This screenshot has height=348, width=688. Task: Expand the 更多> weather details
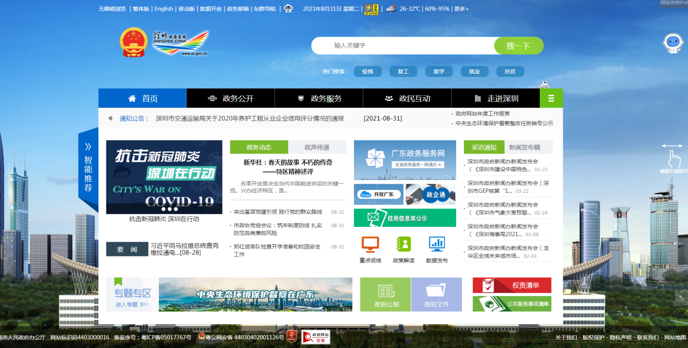point(461,9)
